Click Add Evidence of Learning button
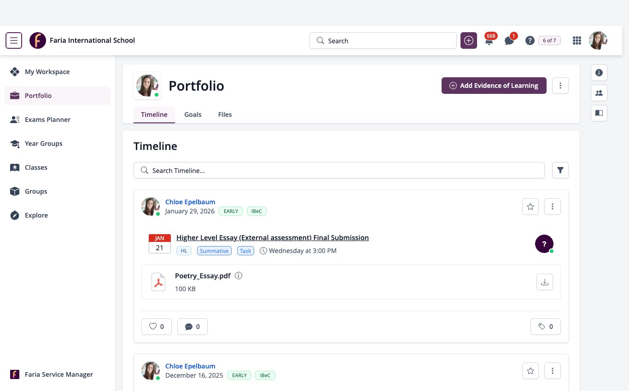Image resolution: width=629 pixels, height=391 pixels. [494, 86]
